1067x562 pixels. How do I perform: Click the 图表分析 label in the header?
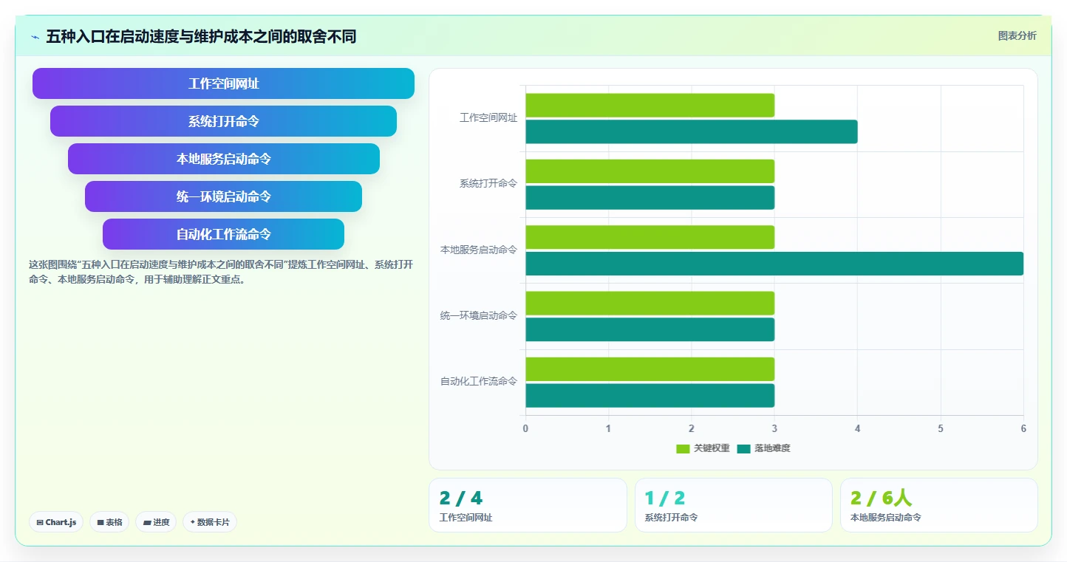[1017, 35]
